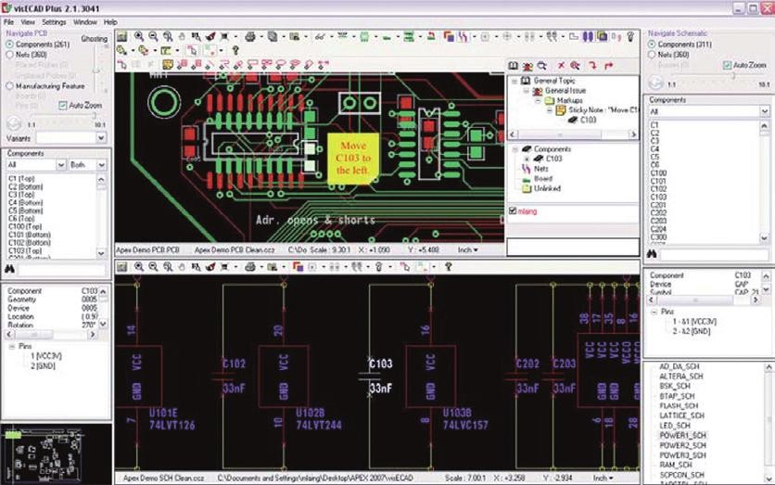
Task: Click the help question mark toolbar icon
Action: pos(235,50)
